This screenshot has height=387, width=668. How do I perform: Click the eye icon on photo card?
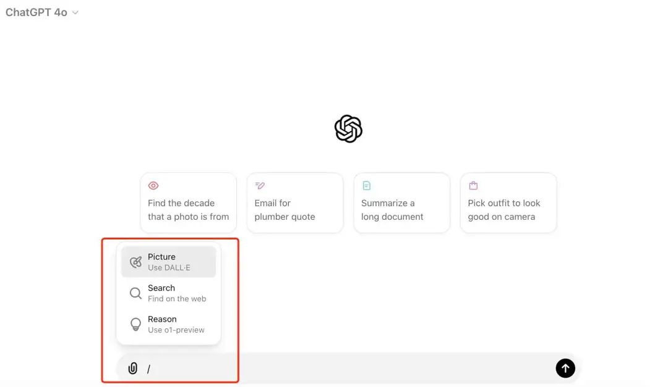click(153, 186)
